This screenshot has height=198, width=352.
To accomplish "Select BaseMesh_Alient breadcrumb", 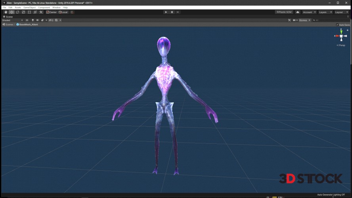I will pos(27,25).
